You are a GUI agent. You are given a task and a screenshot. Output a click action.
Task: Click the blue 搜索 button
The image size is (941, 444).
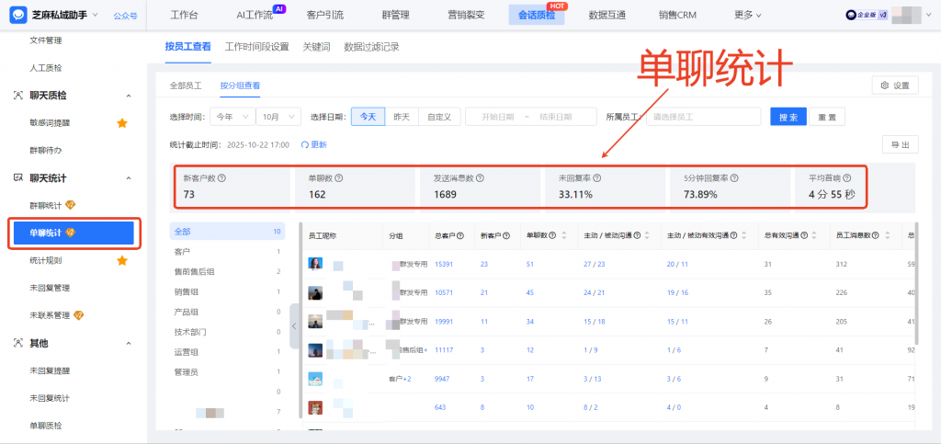(788, 117)
